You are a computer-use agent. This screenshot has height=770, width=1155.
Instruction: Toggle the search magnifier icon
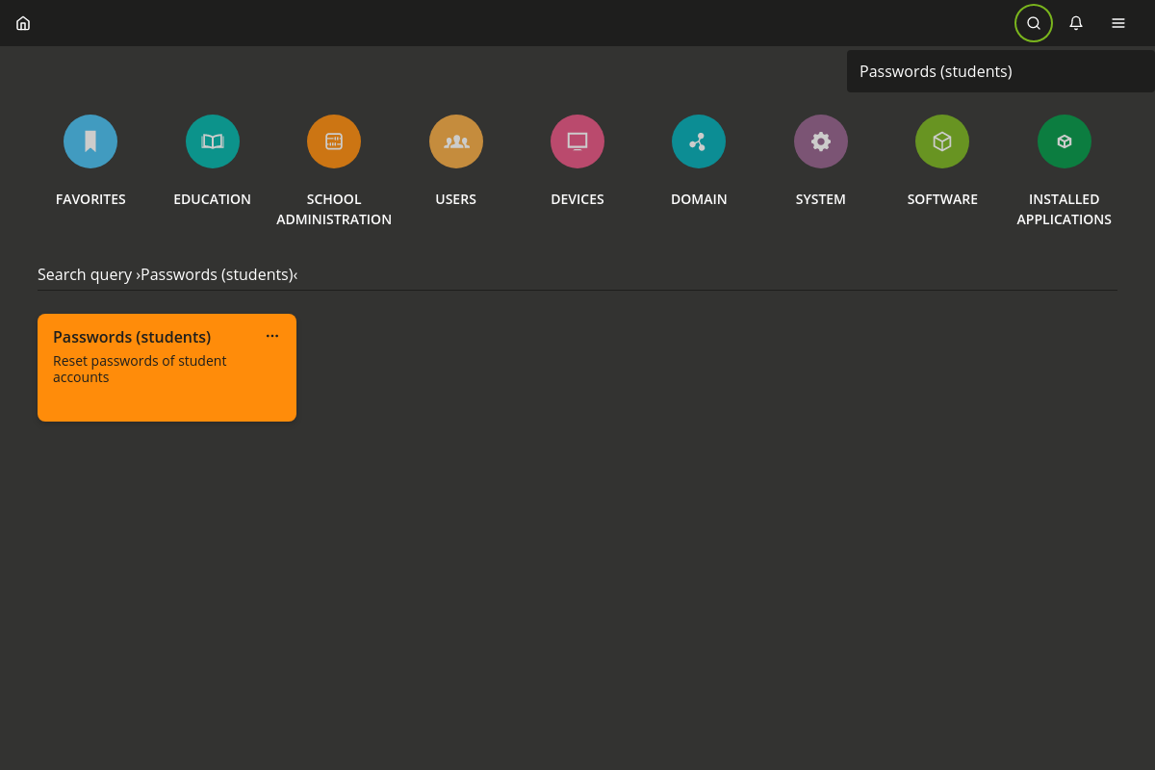(1034, 23)
